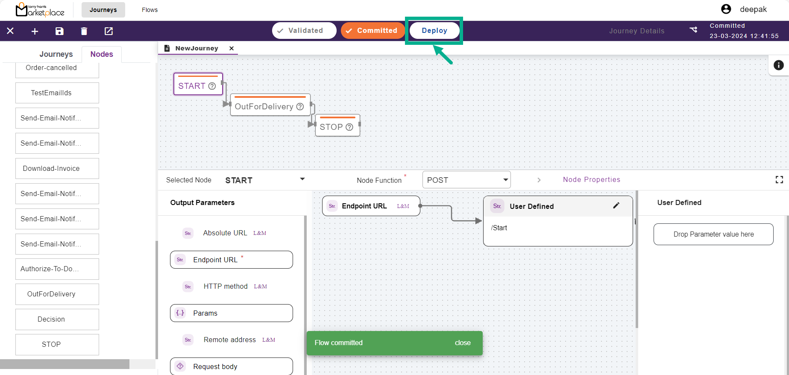Image resolution: width=789 pixels, height=375 pixels.
Task: Click the horizontal scrollbar under nodes list
Action: 65,364
